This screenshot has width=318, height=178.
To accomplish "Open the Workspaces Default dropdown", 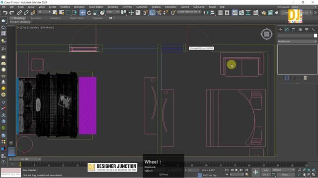I will click(304, 7).
